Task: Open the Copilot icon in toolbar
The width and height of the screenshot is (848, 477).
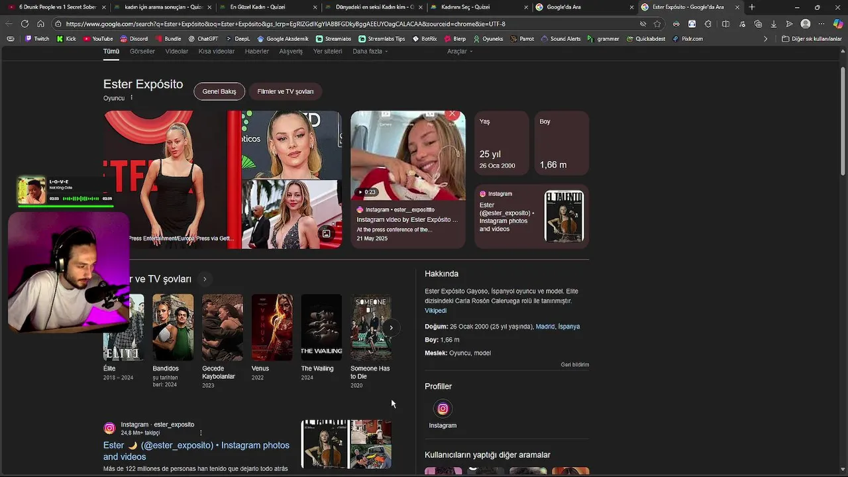Action: point(838,24)
